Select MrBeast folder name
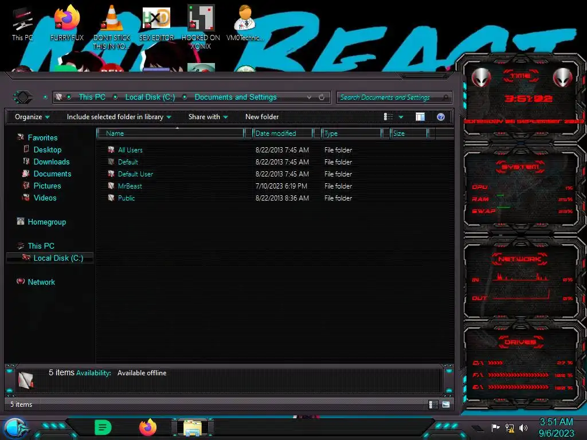Viewport: 587px width, 440px height. [130, 186]
